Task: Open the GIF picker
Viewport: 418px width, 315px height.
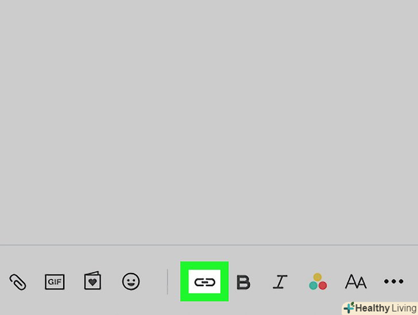Action: coord(55,282)
